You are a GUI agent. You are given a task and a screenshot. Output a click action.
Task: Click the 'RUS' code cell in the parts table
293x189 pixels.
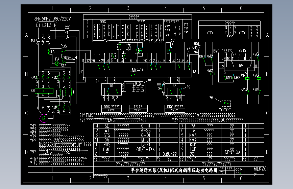107,145
